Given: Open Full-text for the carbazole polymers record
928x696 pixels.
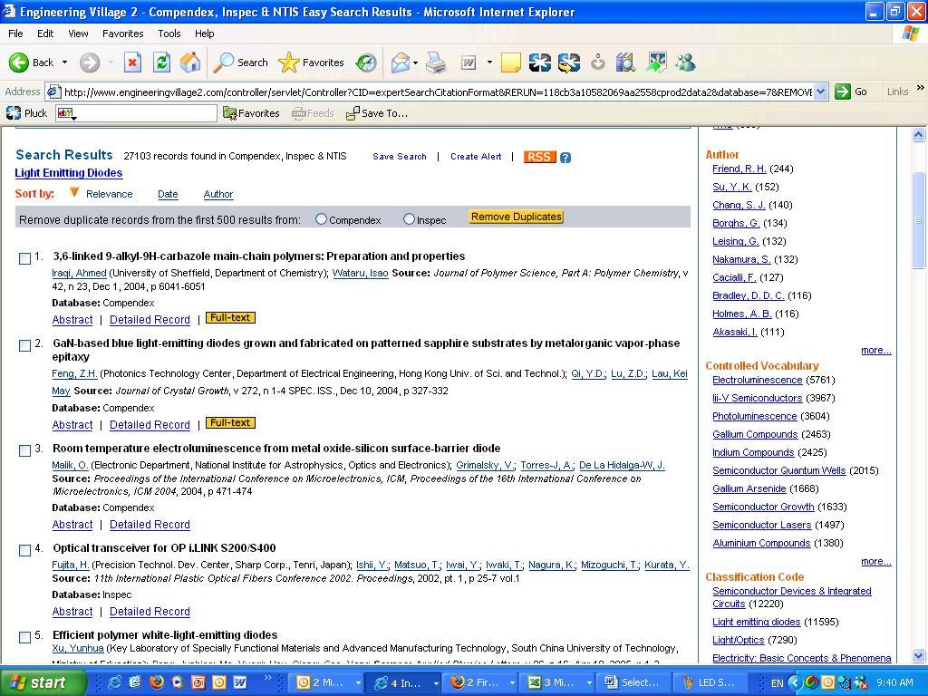Looking at the screenshot, I should tap(230, 318).
